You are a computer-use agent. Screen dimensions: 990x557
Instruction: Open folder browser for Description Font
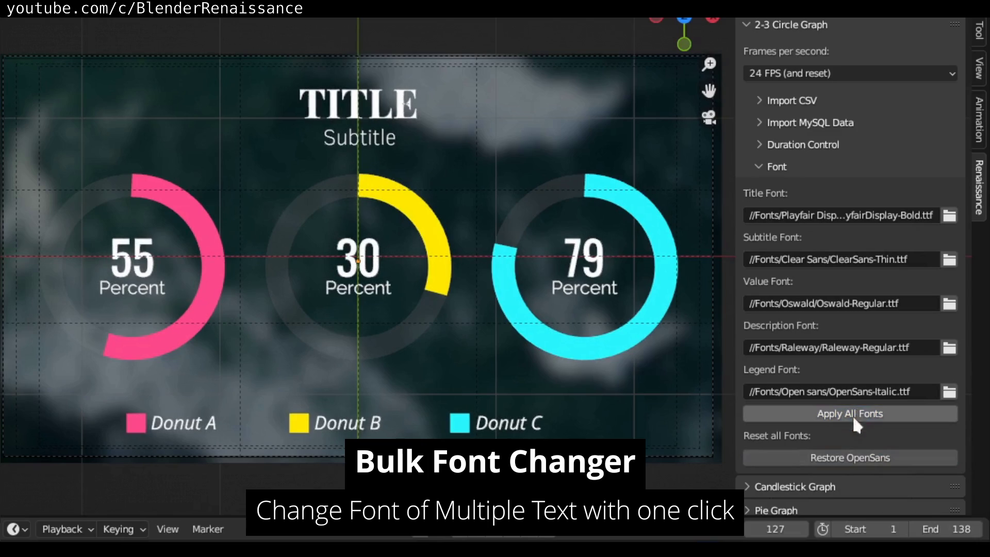949,348
